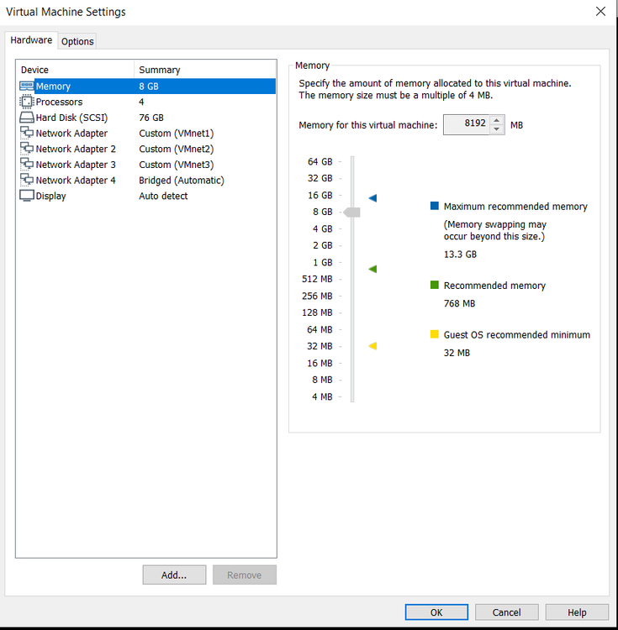The height and width of the screenshot is (630, 618).
Task: Click the yellow Guest OS minimum legend square
Action: click(x=434, y=333)
